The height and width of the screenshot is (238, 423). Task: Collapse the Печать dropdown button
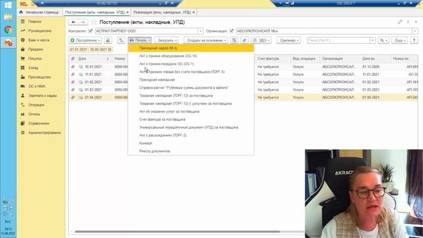click(x=139, y=40)
